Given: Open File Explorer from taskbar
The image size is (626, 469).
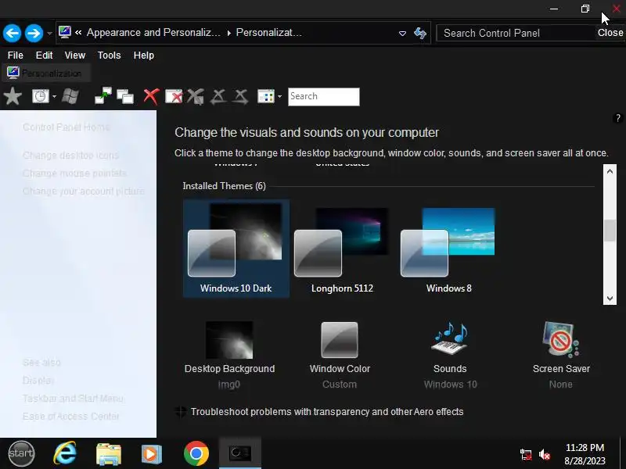Looking at the screenshot, I should 109,454.
